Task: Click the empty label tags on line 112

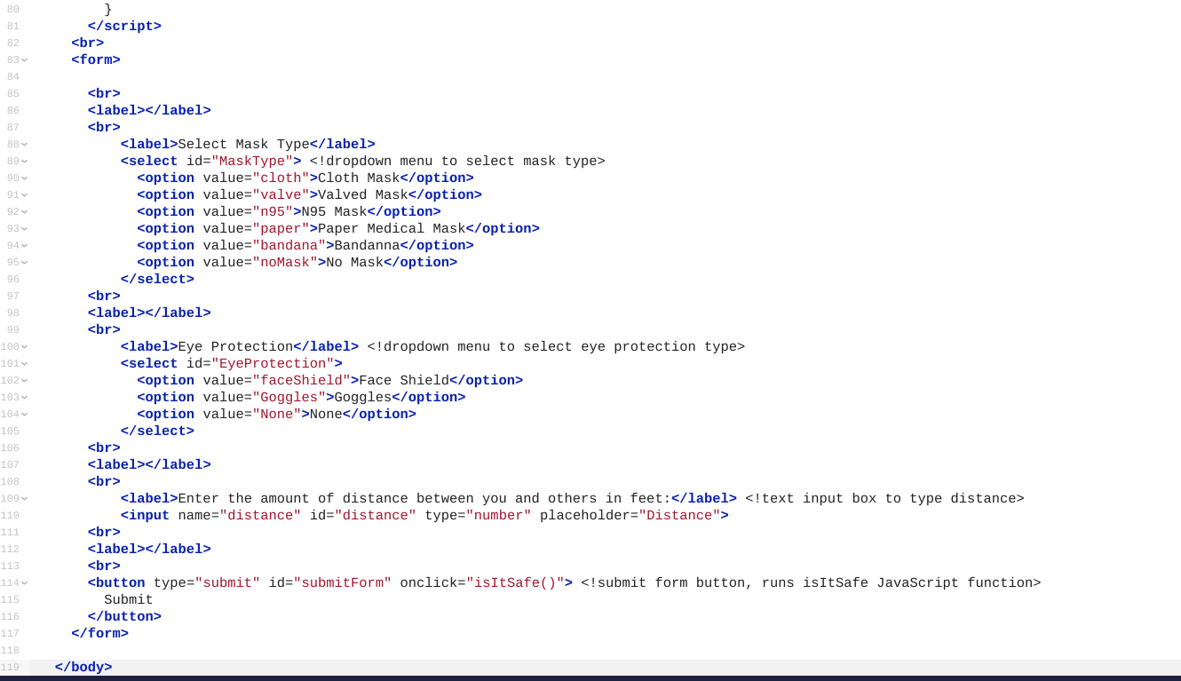Action: click(149, 550)
